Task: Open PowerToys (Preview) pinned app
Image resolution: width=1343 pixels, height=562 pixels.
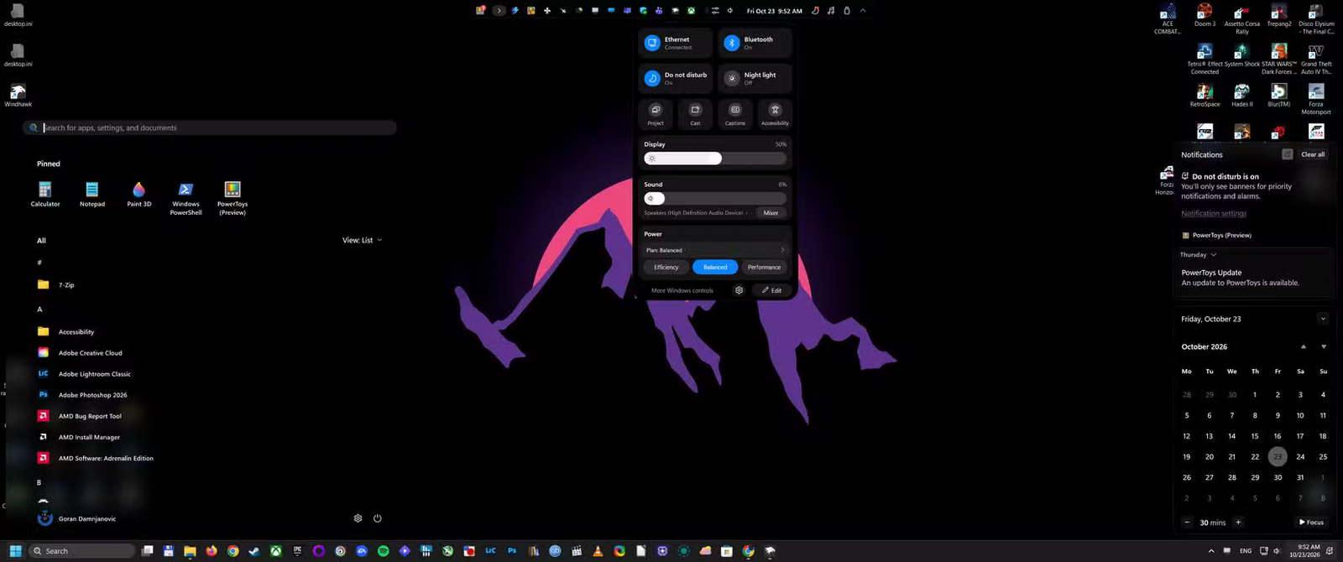Action: [233, 198]
